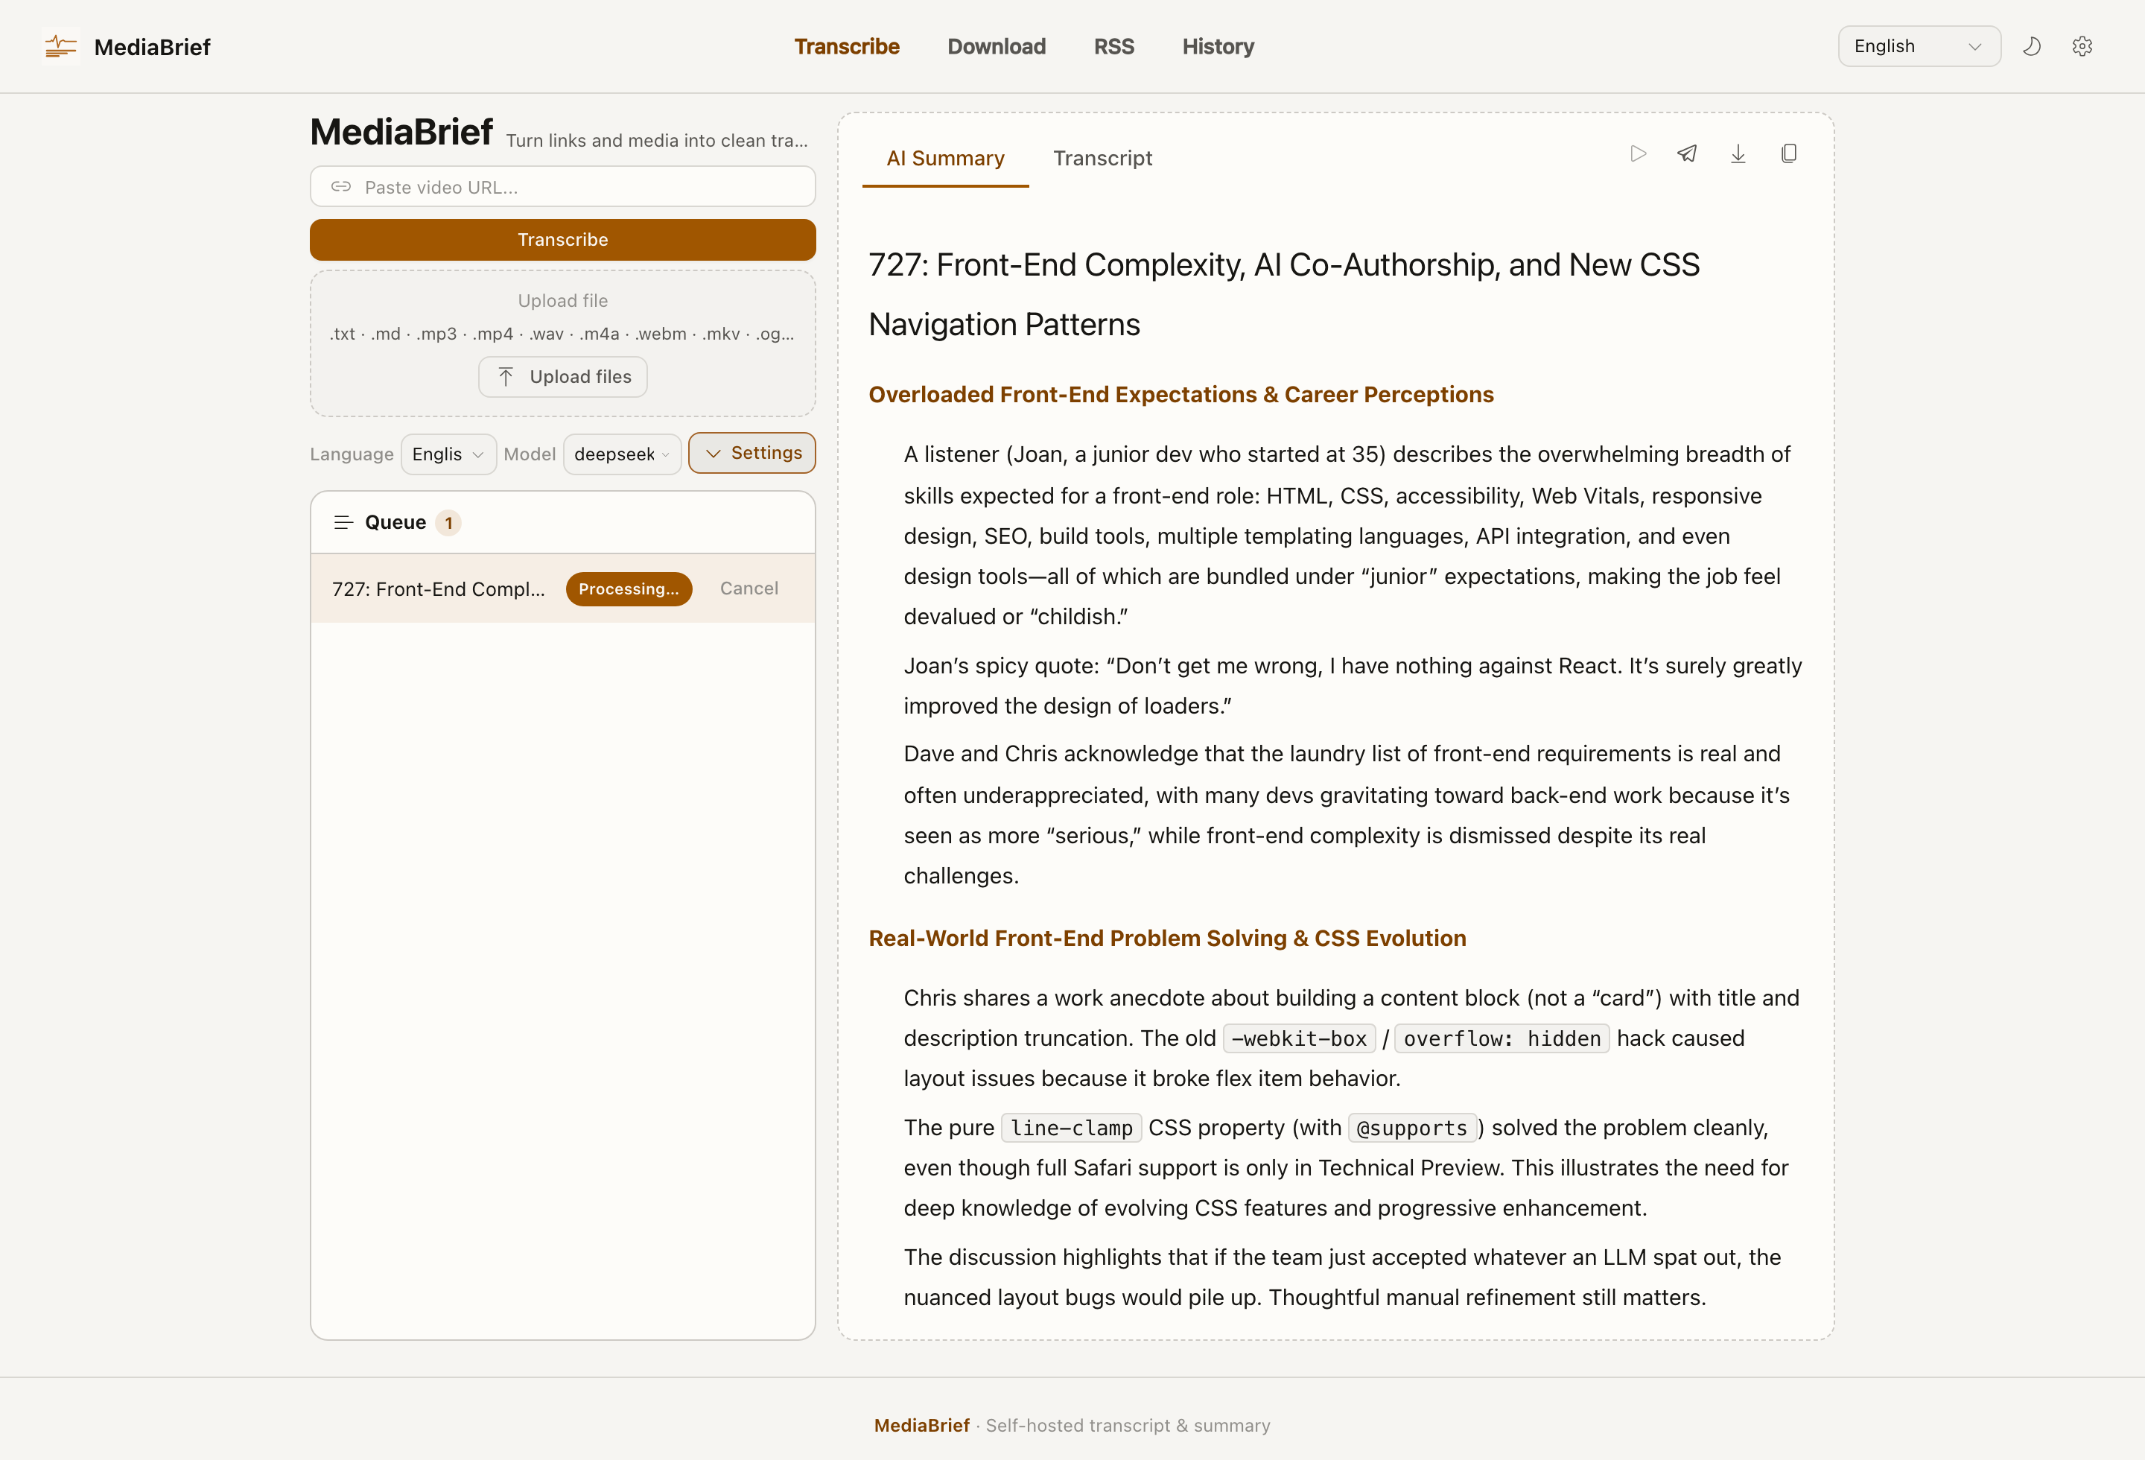The height and width of the screenshot is (1460, 2145).
Task: Click the play icon in summary panel
Action: coord(1639,154)
